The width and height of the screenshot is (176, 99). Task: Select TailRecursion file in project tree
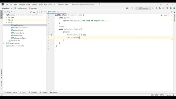[18, 35]
